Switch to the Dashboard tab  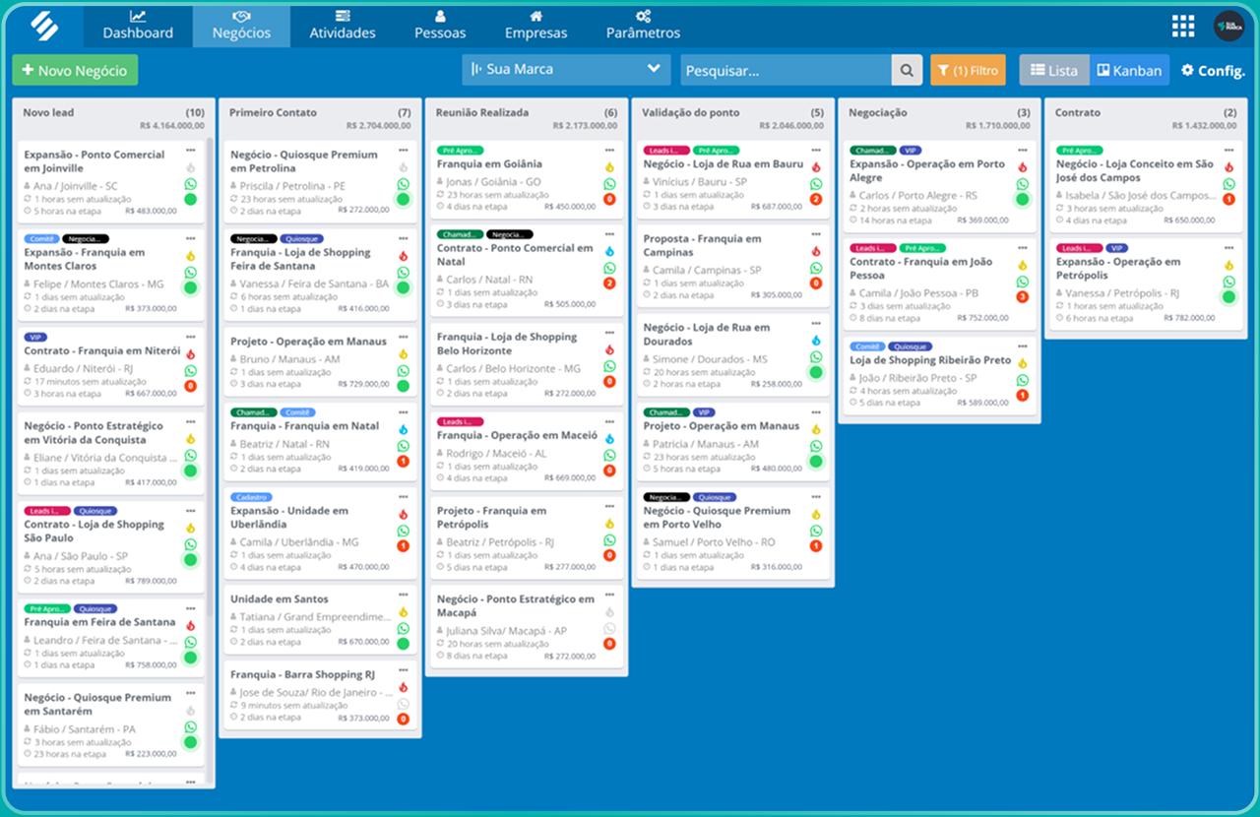[138, 26]
